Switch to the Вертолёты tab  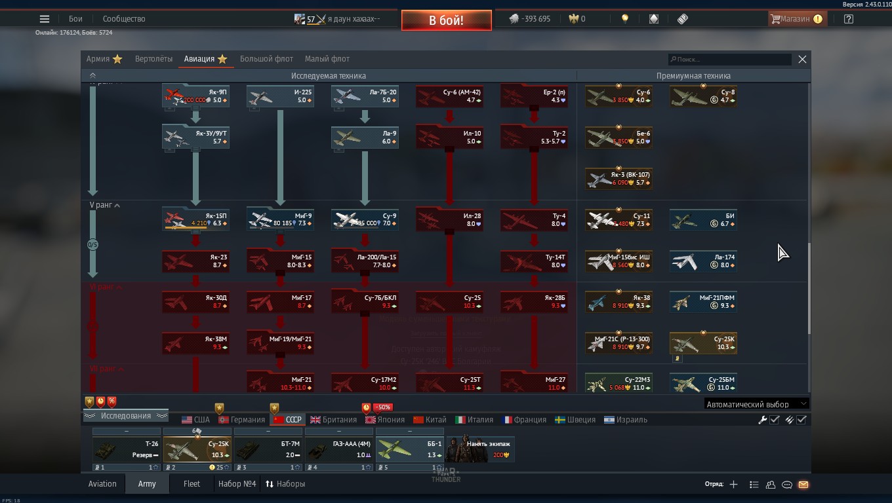point(153,59)
